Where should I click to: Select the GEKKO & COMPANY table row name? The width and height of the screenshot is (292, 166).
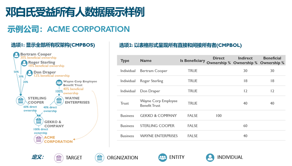[x=158, y=115]
